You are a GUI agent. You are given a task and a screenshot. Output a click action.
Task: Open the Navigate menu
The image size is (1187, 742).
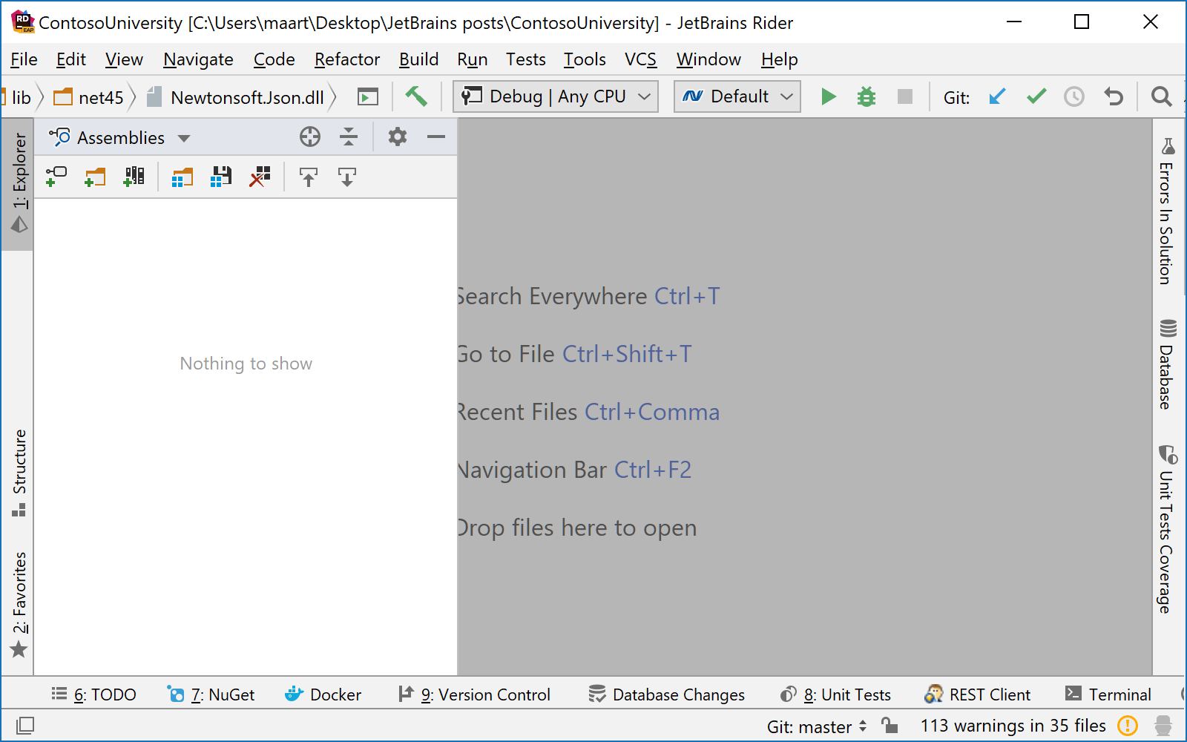pyautogui.click(x=198, y=59)
